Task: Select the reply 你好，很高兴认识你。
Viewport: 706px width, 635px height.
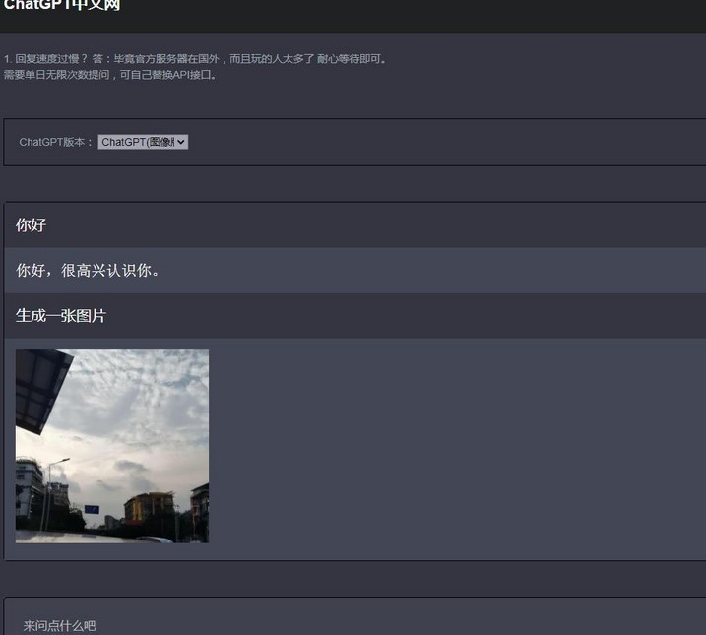Action: point(88,270)
